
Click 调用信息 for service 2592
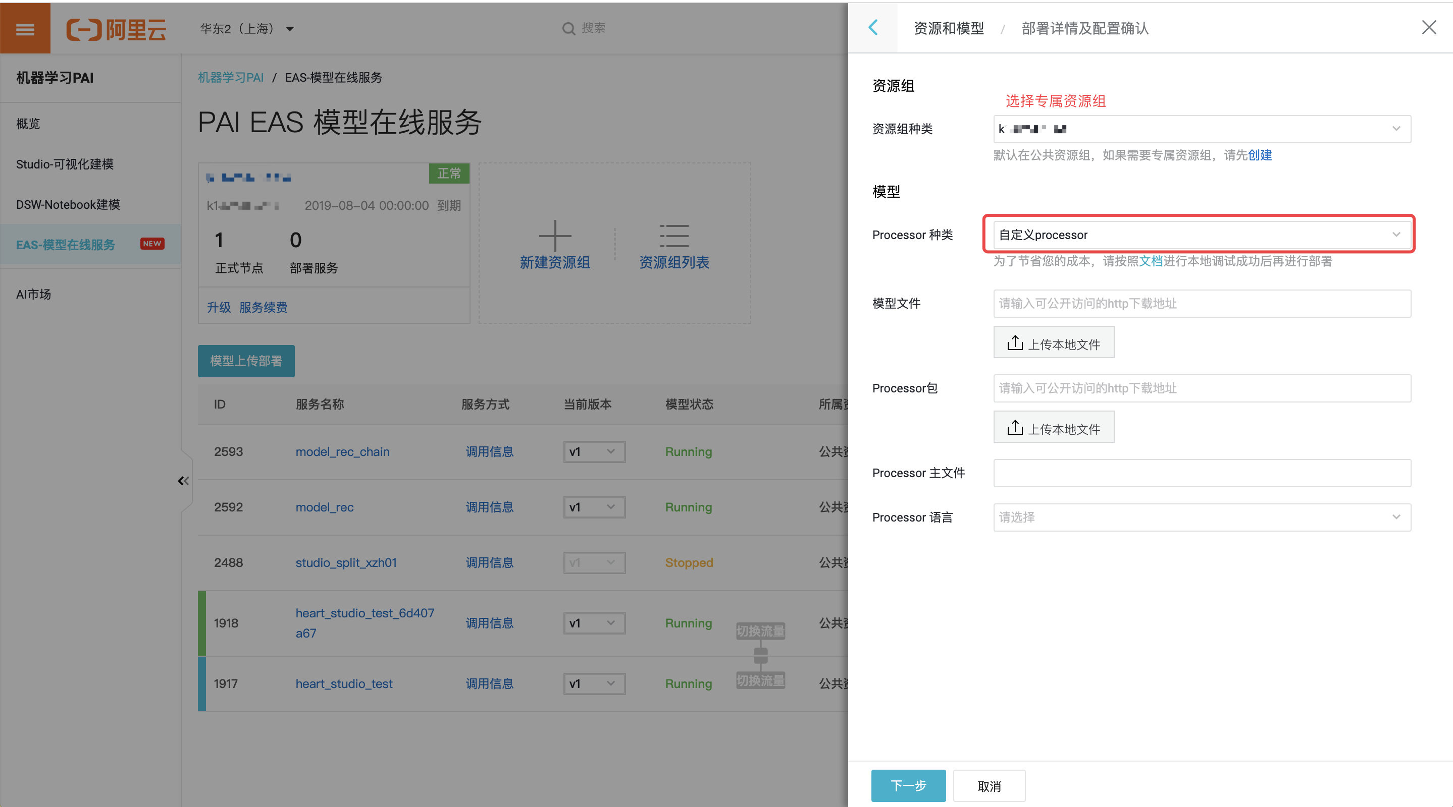tap(489, 507)
